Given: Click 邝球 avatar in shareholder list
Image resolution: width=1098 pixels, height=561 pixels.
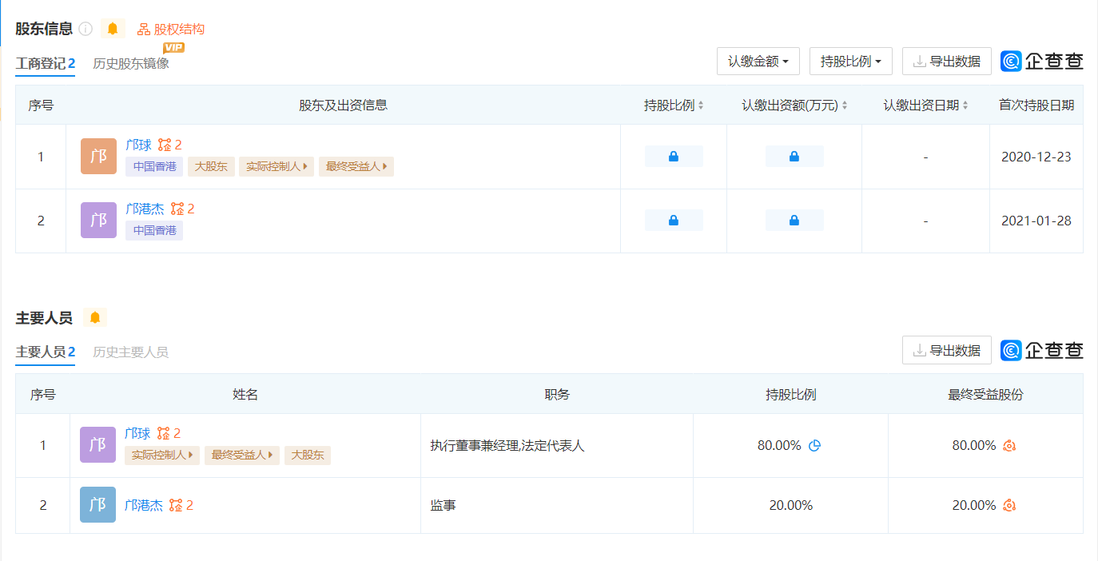Looking at the screenshot, I should tap(98, 157).
